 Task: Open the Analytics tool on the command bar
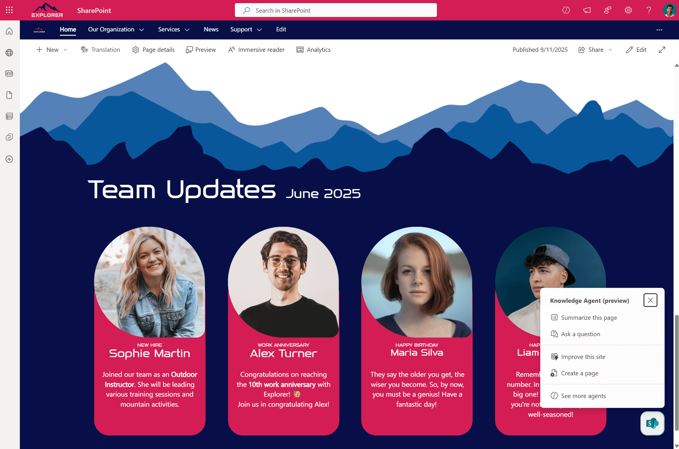click(x=313, y=50)
